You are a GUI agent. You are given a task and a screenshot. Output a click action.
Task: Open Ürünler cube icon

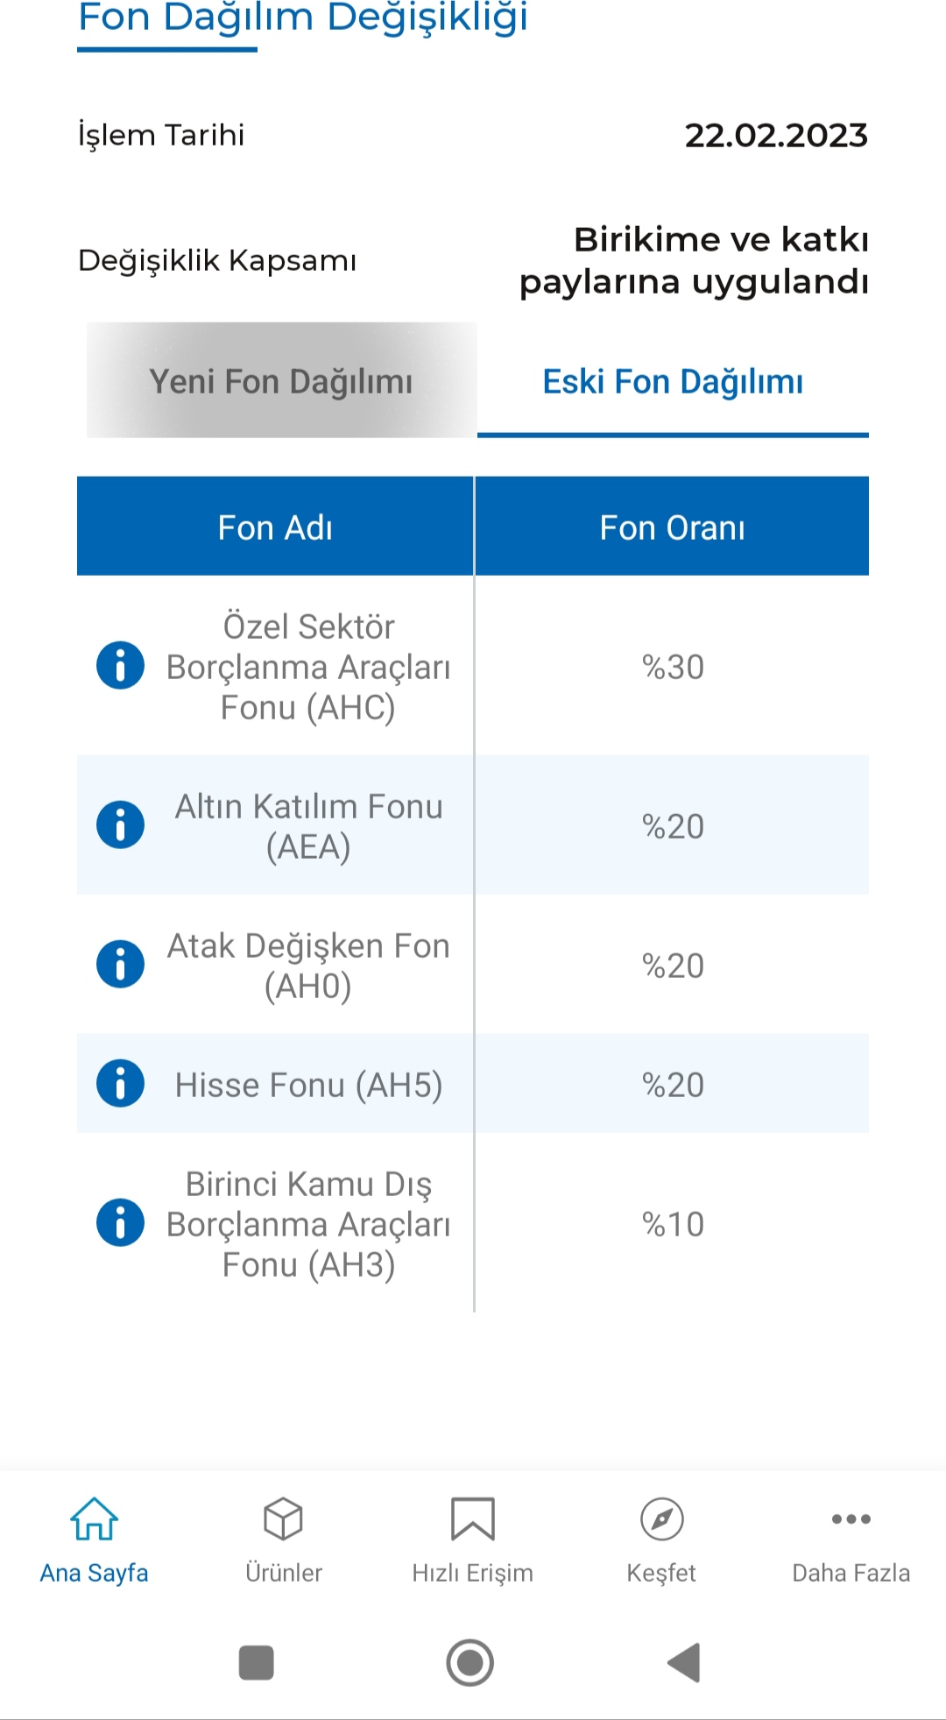[x=283, y=1518]
